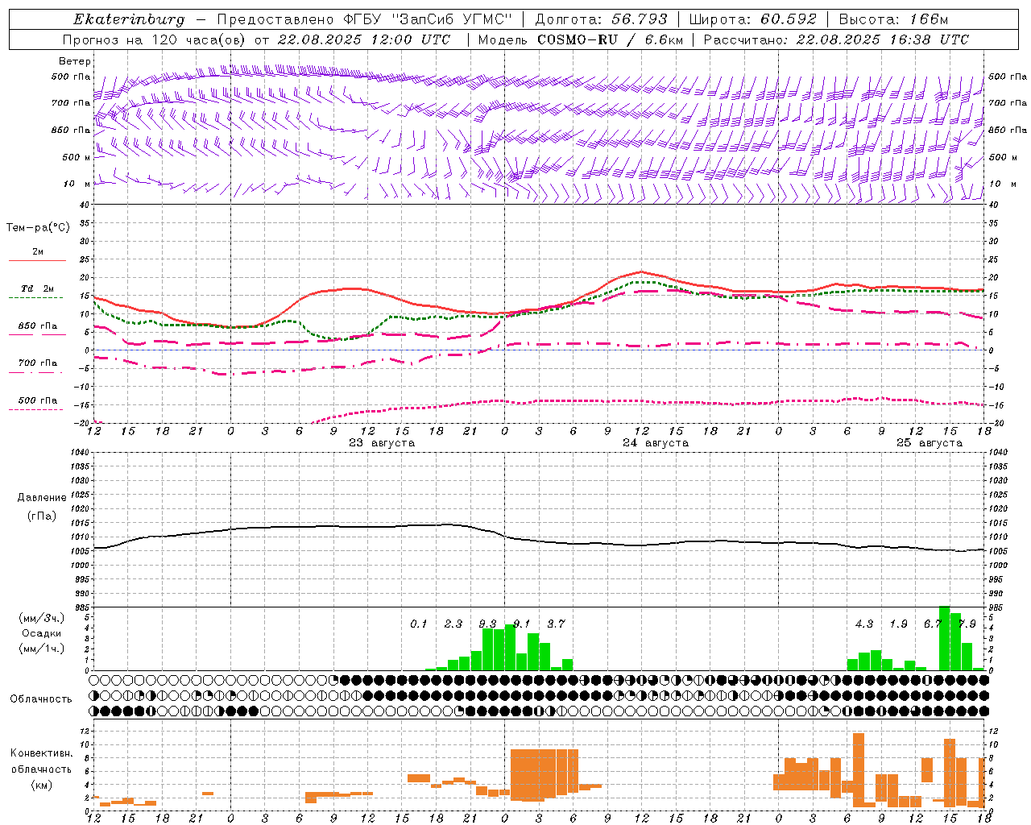Click the 'Осадки' precipitation label
Viewport: 1031px width, 825px height.
42,633
